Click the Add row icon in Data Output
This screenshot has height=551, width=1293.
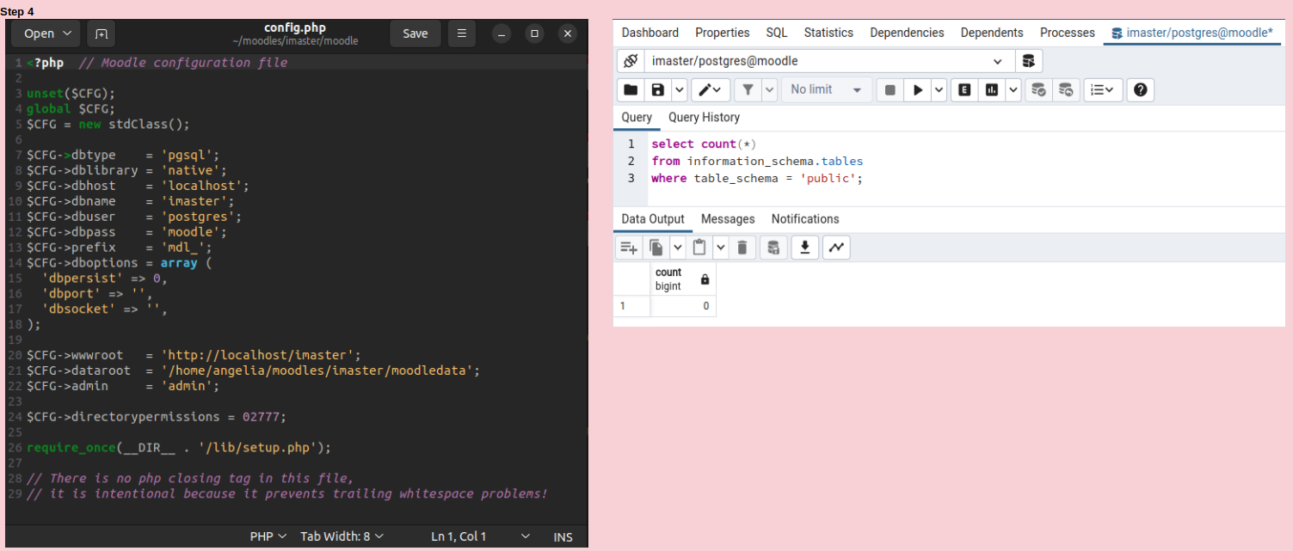pos(629,248)
